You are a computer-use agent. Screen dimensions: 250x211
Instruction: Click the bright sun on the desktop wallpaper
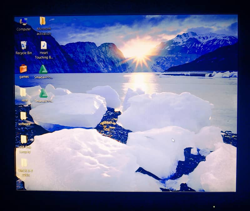[x=140, y=53]
